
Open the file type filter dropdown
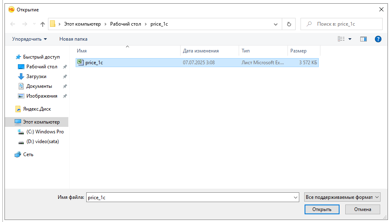click(x=342, y=197)
